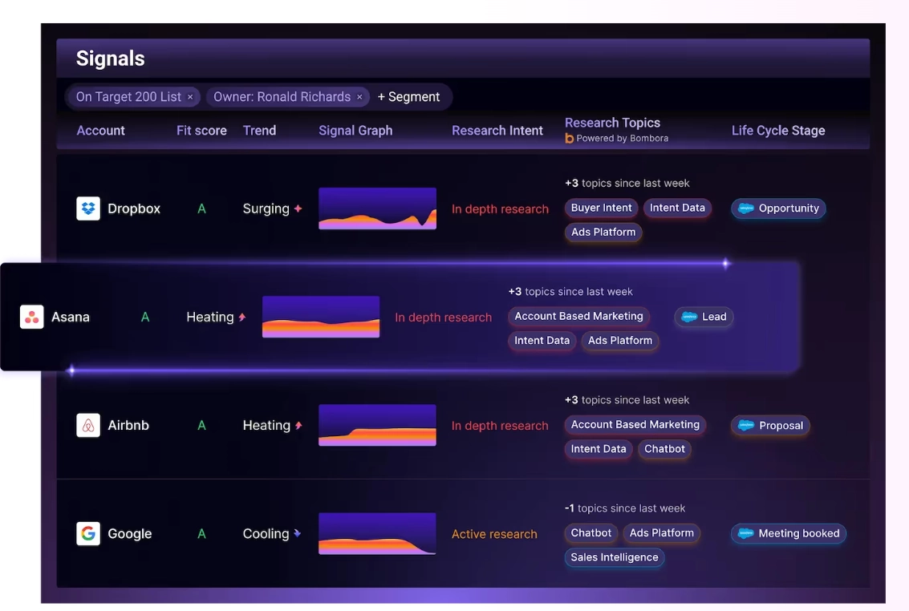Sort by the Trend column header
This screenshot has height=611, width=909.
pos(259,131)
